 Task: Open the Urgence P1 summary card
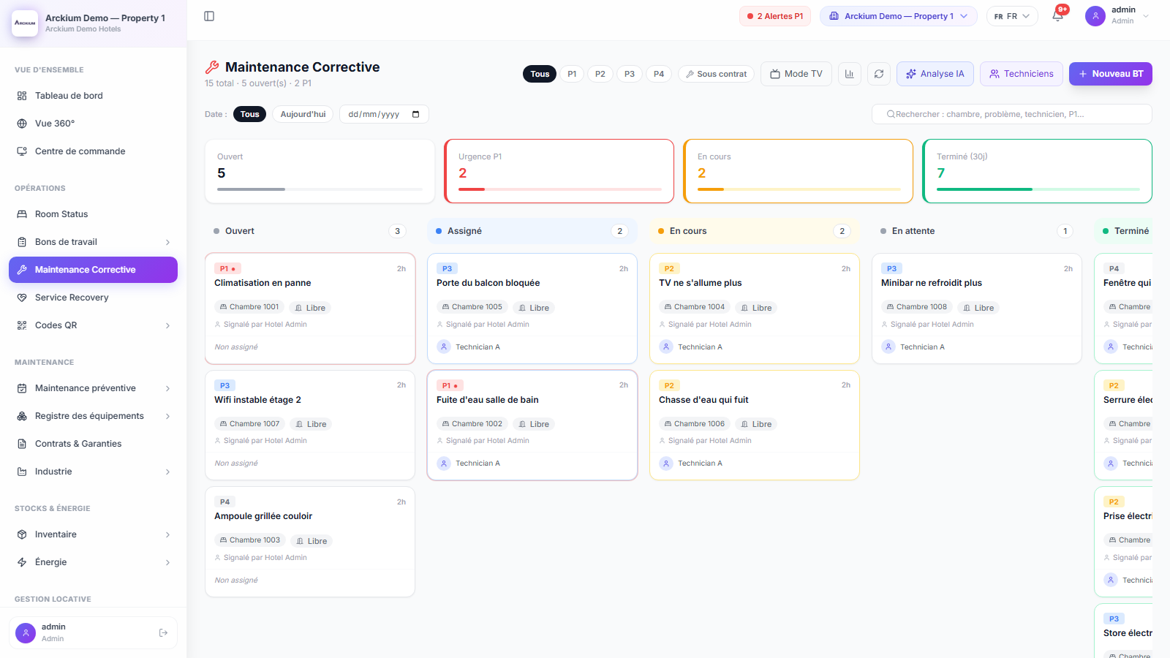coord(559,171)
